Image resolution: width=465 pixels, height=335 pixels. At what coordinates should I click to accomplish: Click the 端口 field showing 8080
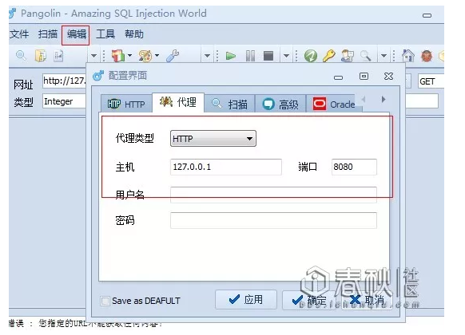pyautogui.click(x=354, y=167)
